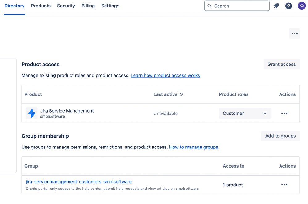This screenshot has width=308, height=204.
Task: Open actions menu for customers group row
Action: point(284,185)
